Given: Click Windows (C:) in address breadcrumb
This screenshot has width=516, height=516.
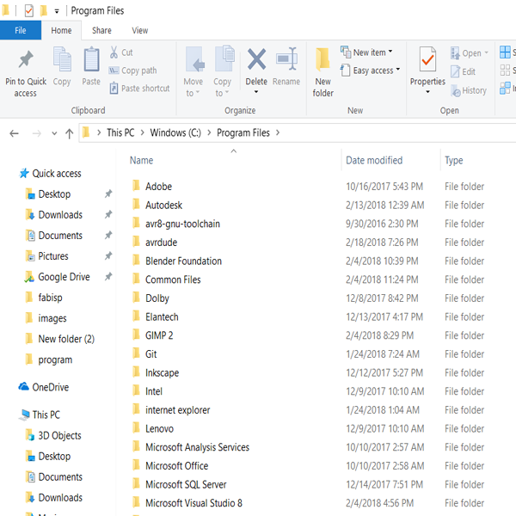Looking at the screenshot, I should [x=175, y=132].
